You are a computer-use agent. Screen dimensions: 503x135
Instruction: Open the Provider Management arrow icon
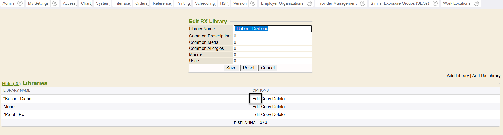[x=363, y=3]
